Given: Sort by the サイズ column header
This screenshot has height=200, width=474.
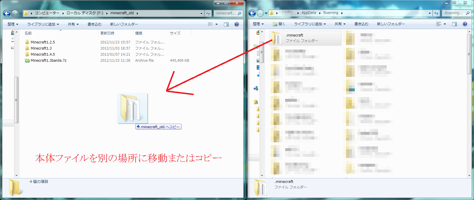Looking at the screenshot, I should click(x=180, y=33).
